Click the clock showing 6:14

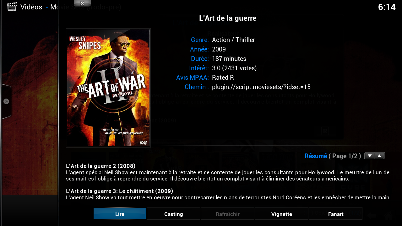387,7
